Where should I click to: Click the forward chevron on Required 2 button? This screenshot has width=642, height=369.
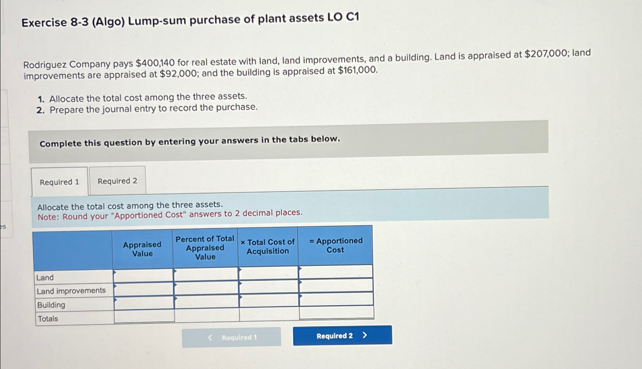pyautogui.click(x=364, y=334)
